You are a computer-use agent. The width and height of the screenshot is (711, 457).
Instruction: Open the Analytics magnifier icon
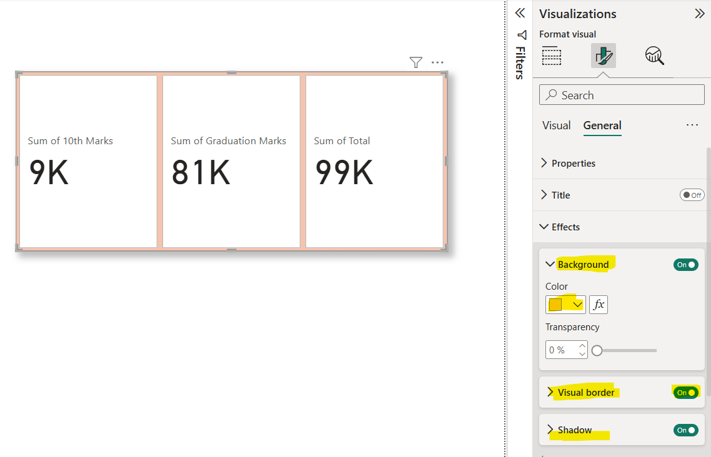654,56
